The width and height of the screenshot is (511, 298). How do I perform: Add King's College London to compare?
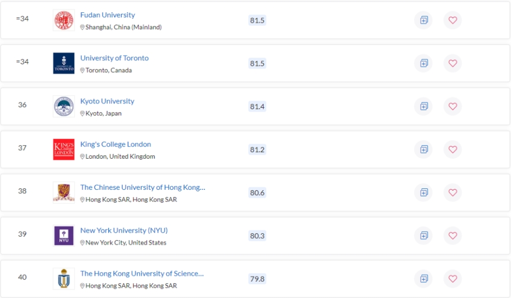[424, 150]
